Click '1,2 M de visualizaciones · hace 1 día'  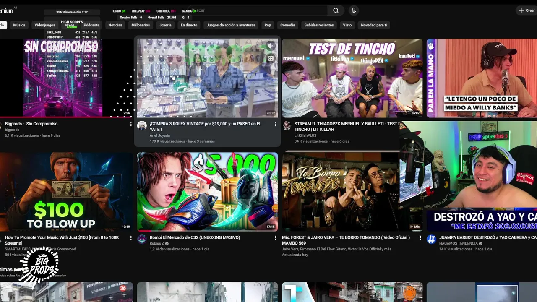(x=179, y=249)
